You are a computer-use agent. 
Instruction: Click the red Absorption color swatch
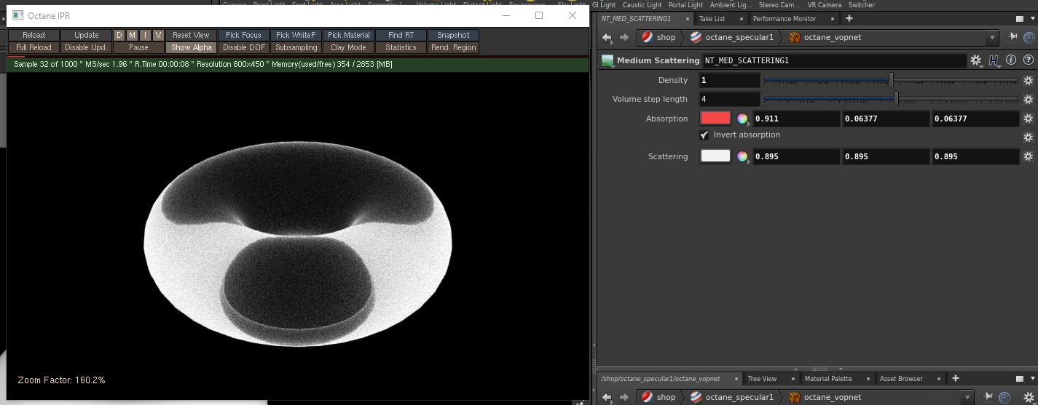(715, 119)
